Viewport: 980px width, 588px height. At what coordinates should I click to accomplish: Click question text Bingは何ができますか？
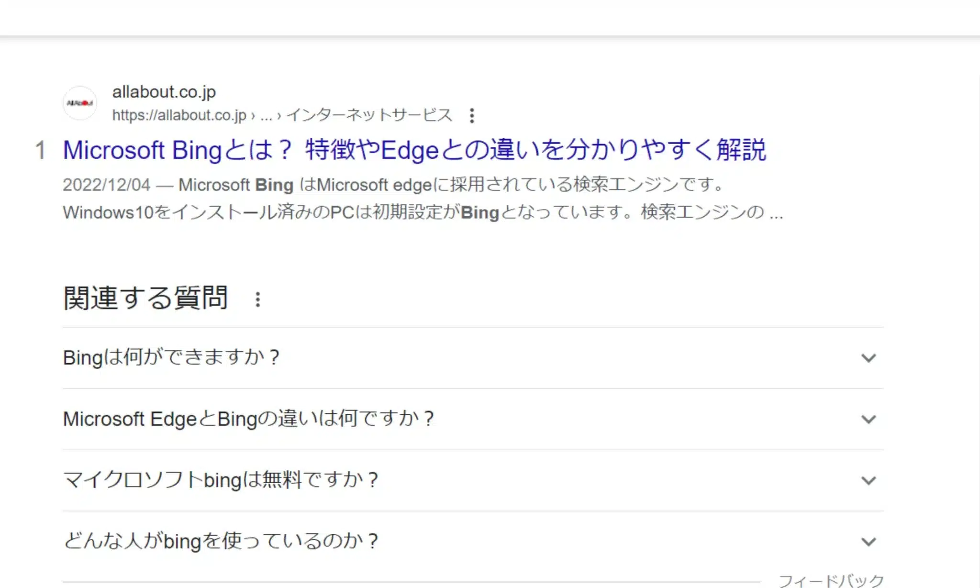click(171, 357)
